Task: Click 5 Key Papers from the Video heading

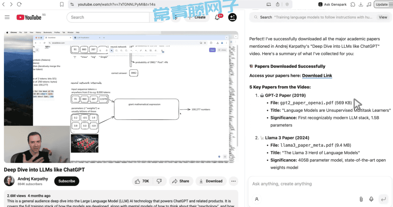Action: click(x=280, y=87)
